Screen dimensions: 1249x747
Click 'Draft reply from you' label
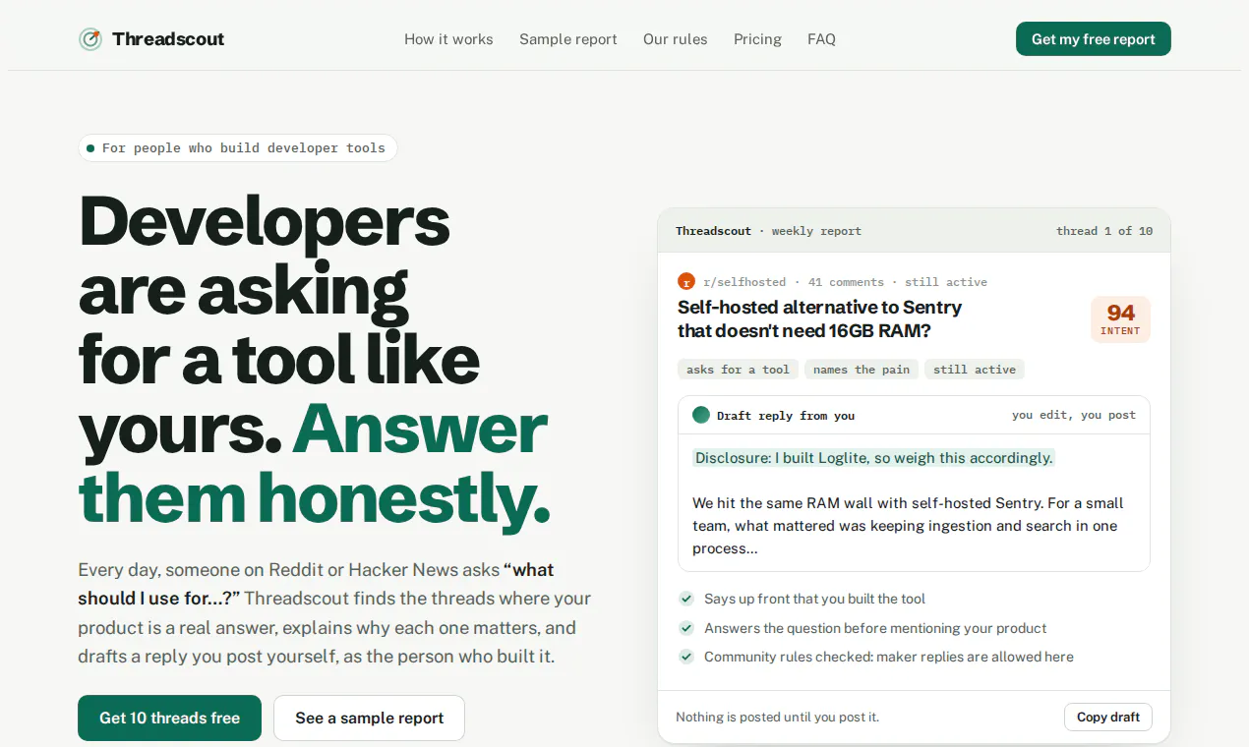(786, 416)
